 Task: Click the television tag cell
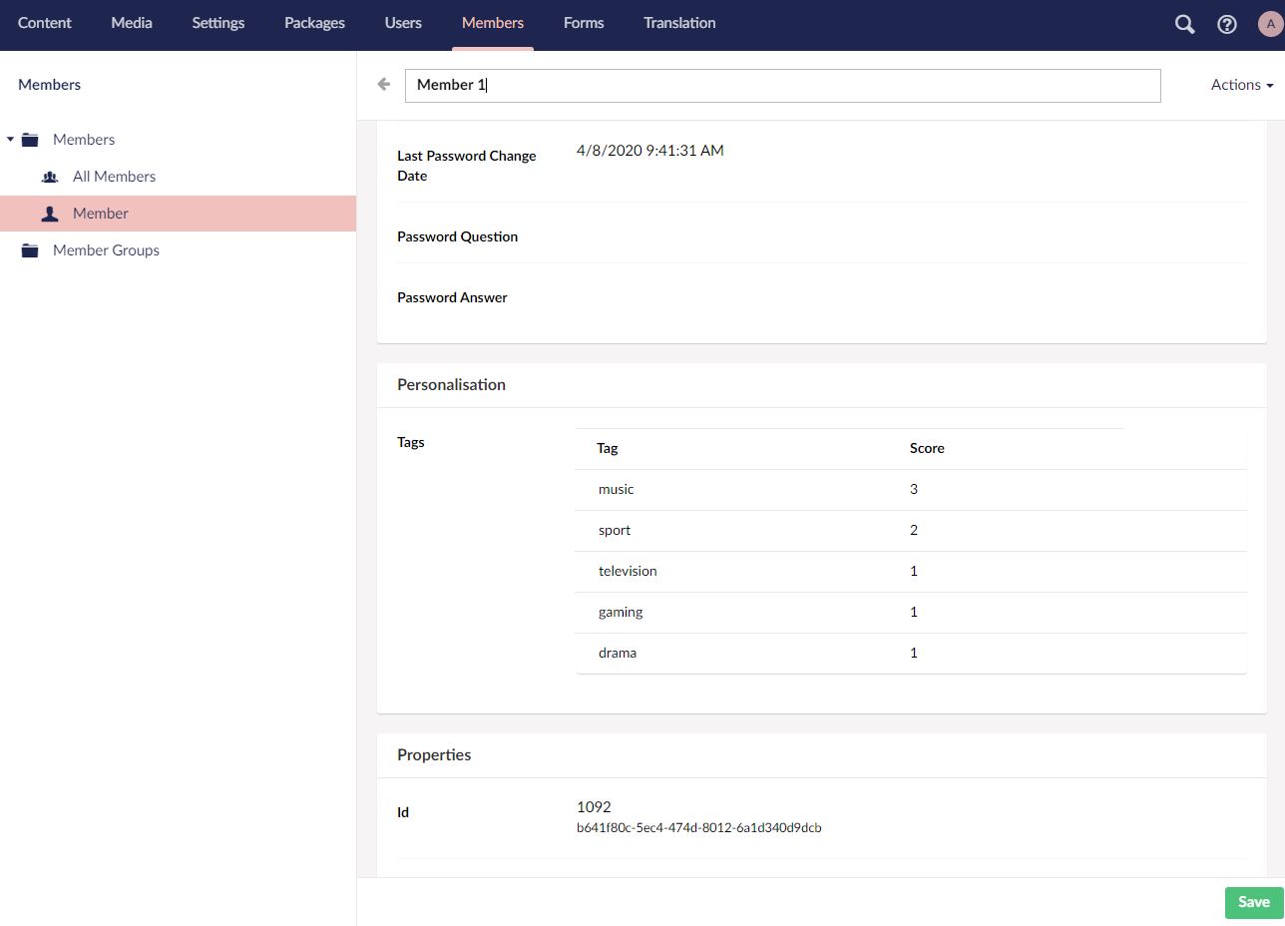[x=628, y=571]
